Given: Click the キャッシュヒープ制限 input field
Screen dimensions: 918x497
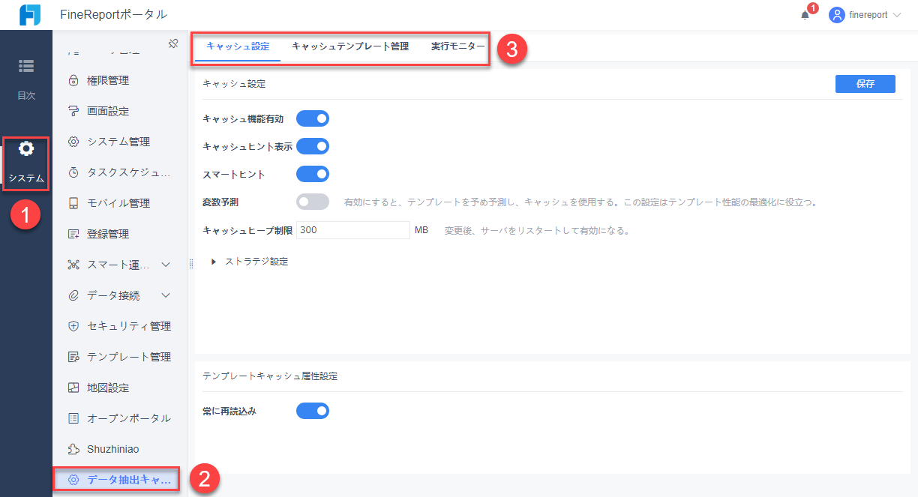Looking at the screenshot, I should click(x=353, y=230).
